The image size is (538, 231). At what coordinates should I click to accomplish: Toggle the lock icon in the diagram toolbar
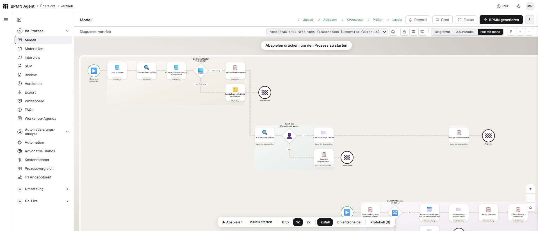[404, 32]
